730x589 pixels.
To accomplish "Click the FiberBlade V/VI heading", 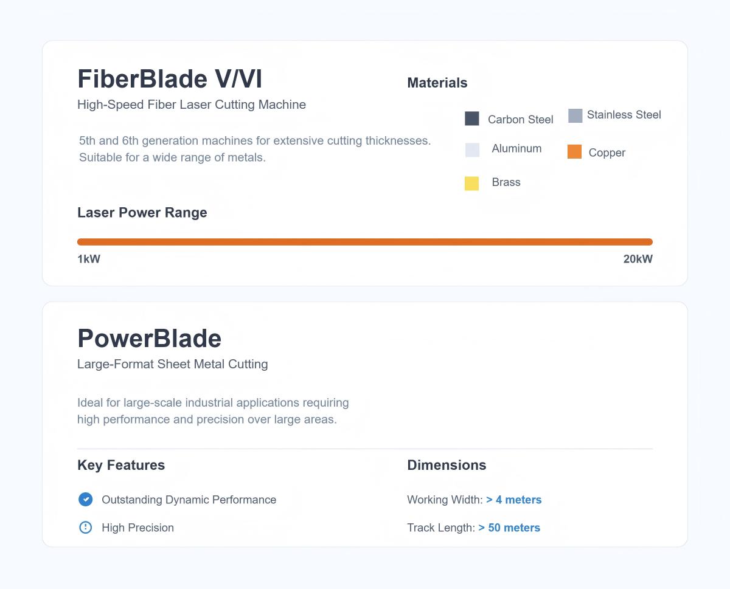I will (170, 79).
